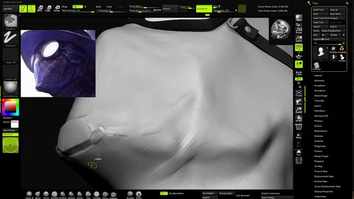Image resolution: width=354 pixels, height=199 pixels.
Task: Open the Tool palette header
Action: pos(315,3)
